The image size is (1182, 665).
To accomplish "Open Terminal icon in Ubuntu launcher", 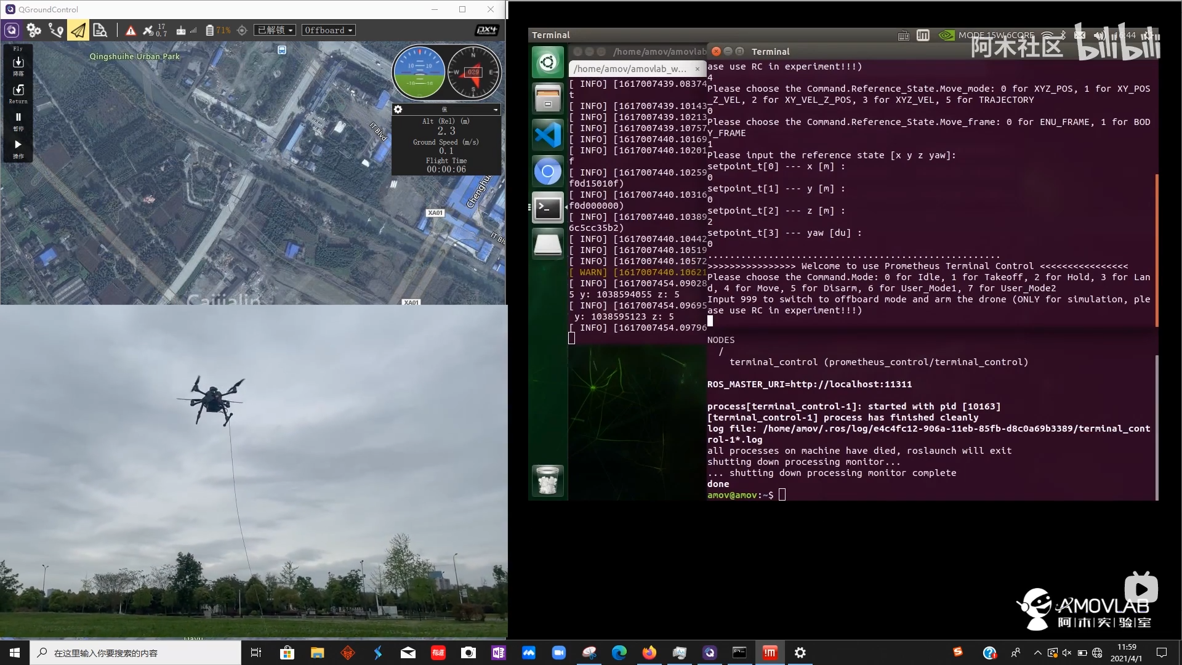I will pyautogui.click(x=547, y=208).
